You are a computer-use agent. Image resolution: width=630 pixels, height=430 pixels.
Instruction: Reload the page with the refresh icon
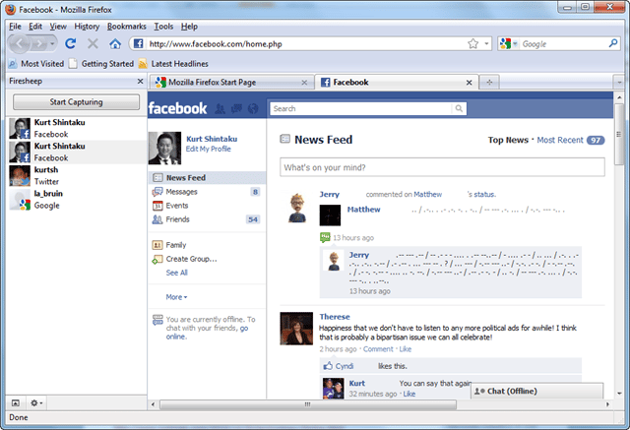pos(71,43)
